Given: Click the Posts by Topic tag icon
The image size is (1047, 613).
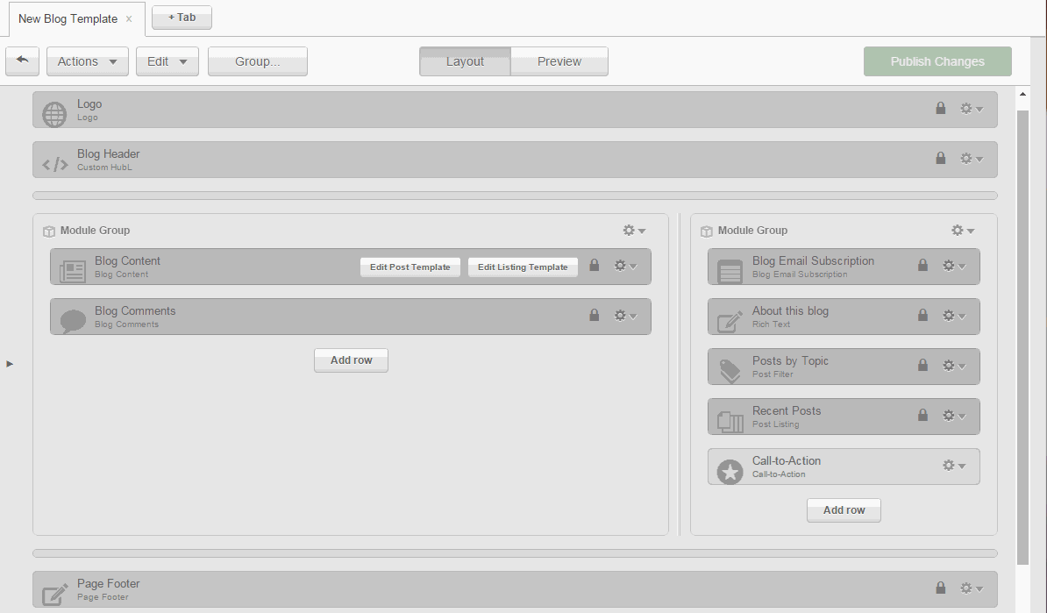Looking at the screenshot, I should pyautogui.click(x=730, y=371).
